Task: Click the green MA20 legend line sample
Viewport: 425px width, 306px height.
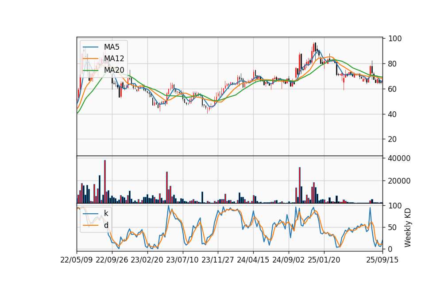Action: coord(90,71)
